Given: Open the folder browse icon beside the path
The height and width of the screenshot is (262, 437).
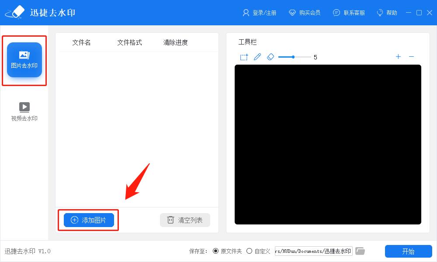Looking at the screenshot, I should tap(360, 251).
